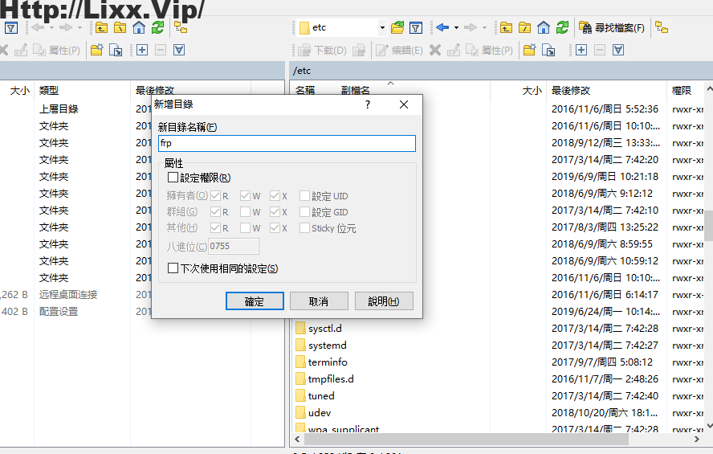Open the etc remote directory dropdown
The height and width of the screenshot is (454, 713).
[x=382, y=28]
